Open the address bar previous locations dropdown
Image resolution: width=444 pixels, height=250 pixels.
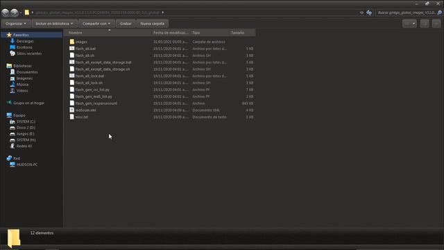[361, 12]
